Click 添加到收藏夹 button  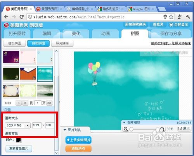click(x=135, y=24)
